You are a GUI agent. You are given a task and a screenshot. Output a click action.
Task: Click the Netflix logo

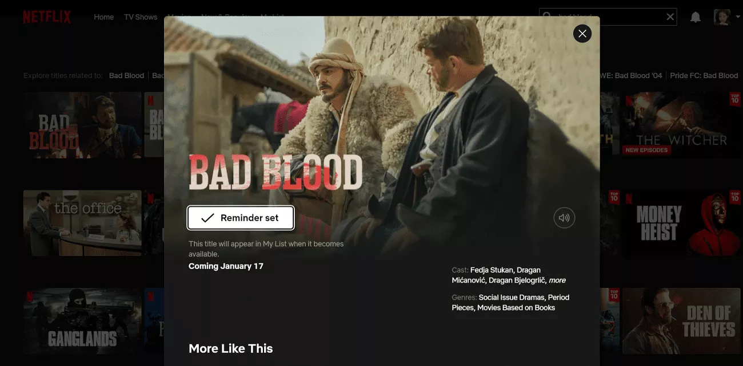47,17
